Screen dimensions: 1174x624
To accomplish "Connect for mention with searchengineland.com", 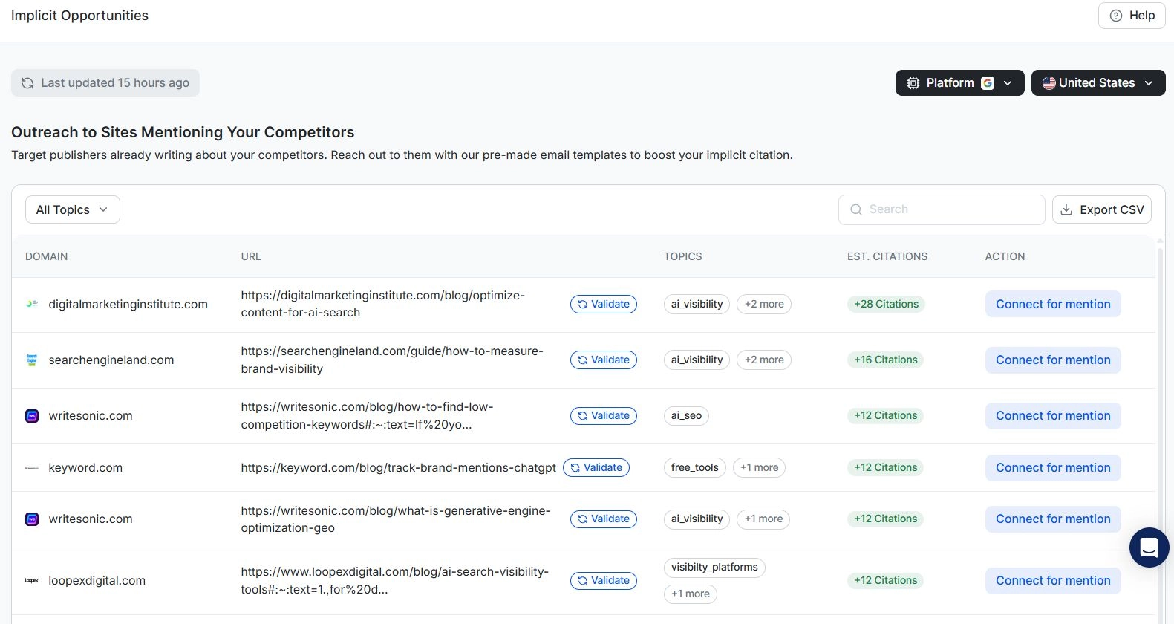I will (x=1052, y=360).
